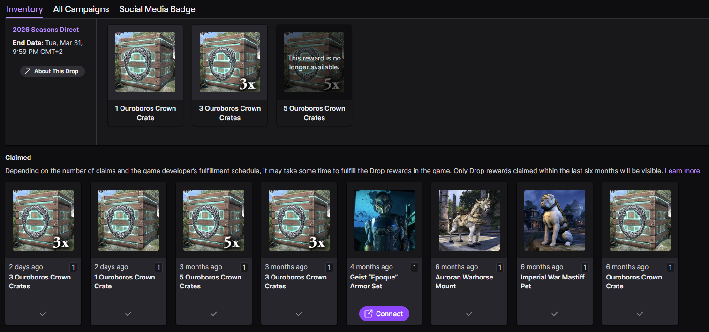Click checkmark under Imperial War Mastiff Pet
The width and height of the screenshot is (709, 332).
coord(555,314)
